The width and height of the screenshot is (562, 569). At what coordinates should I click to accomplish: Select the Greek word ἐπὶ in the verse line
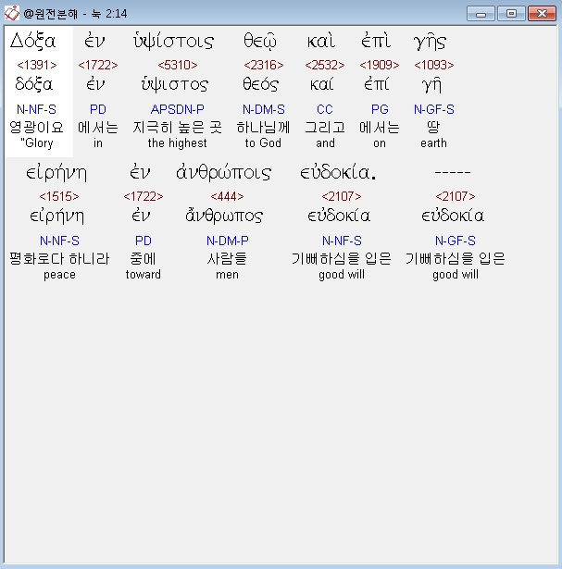[x=376, y=41]
